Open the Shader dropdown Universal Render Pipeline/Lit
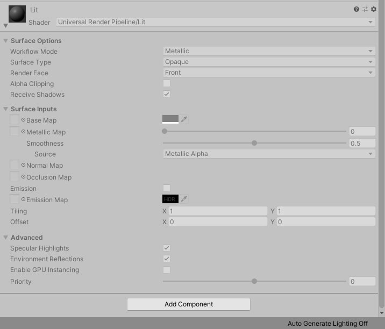Image resolution: width=385 pixels, height=329 pixels. click(216, 22)
